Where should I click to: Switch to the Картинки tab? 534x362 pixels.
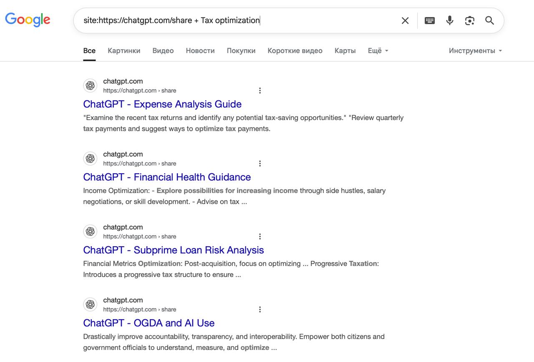[124, 51]
